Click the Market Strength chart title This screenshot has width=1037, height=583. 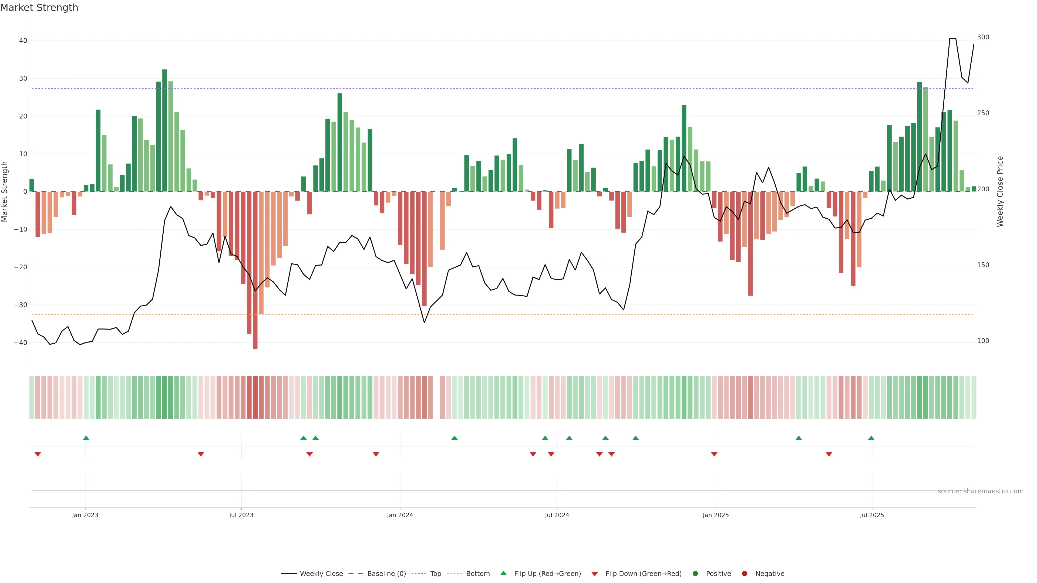point(39,8)
